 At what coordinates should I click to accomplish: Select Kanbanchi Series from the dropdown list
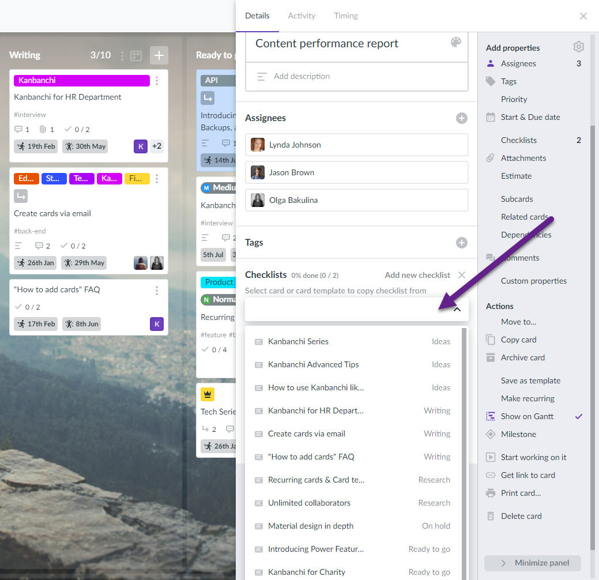353,341
